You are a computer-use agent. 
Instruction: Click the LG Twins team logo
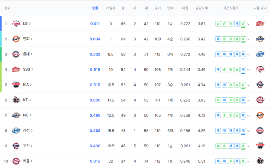(16, 24)
